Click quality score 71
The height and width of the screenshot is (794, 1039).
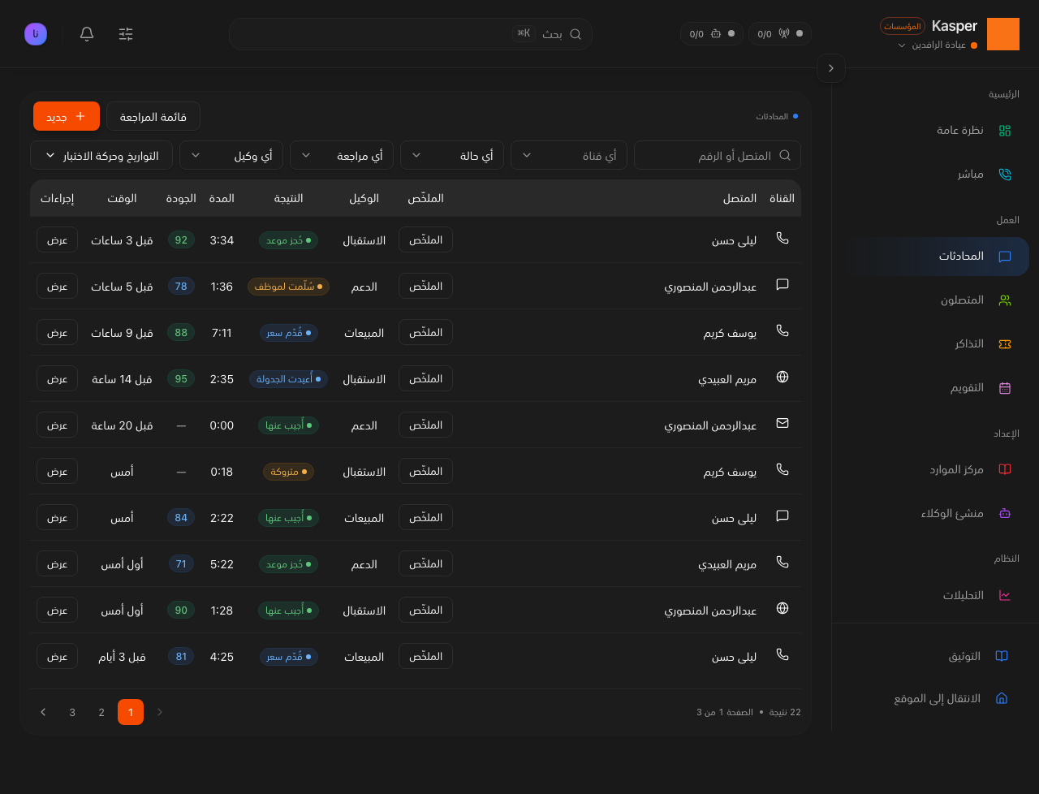click(x=181, y=563)
